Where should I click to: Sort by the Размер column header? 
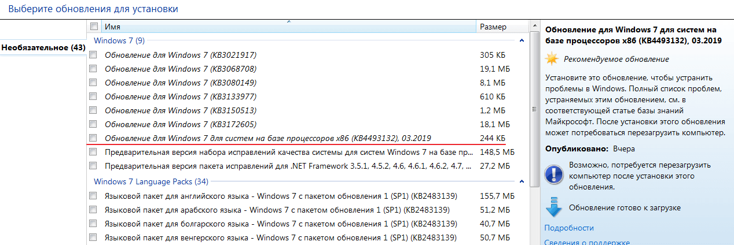[502, 27]
